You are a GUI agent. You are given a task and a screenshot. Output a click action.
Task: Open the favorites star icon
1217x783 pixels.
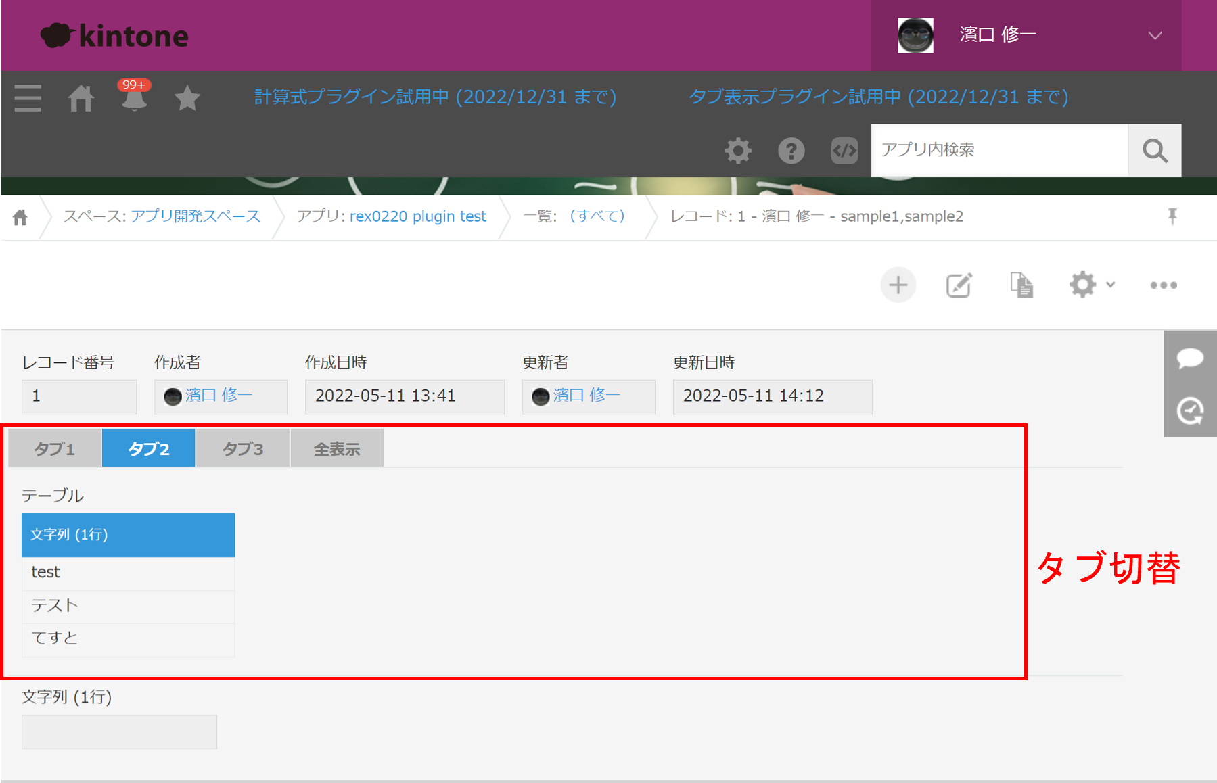pos(187,98)
